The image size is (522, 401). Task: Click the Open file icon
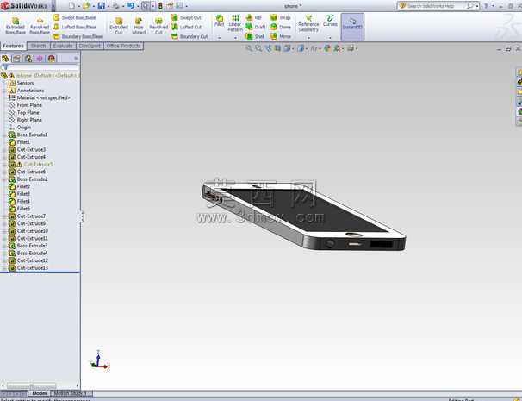tap(86, 6)
